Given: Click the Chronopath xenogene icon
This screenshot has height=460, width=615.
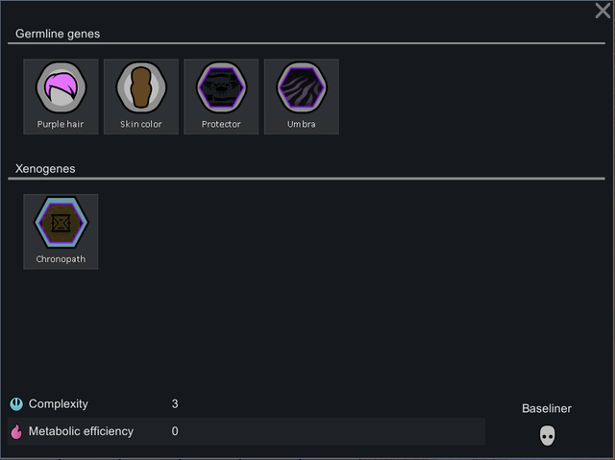Looking at the screenshot, I should tap(61, 222).
